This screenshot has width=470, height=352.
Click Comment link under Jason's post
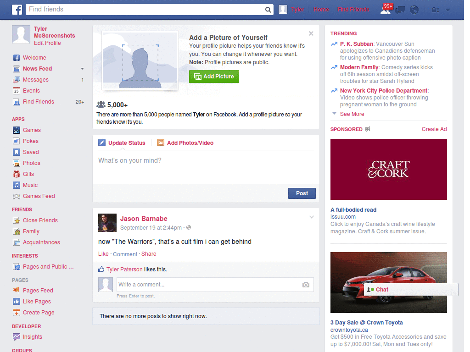coord(125,254)
